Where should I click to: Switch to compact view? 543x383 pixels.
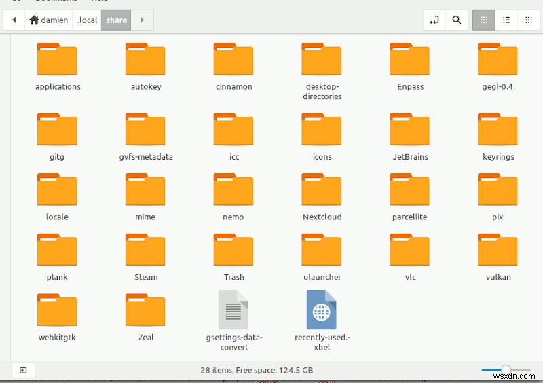(x=529, y=20)
